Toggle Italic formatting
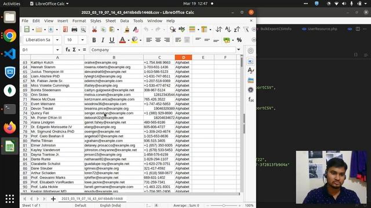371x208 pixels. [x=103, y=40]
